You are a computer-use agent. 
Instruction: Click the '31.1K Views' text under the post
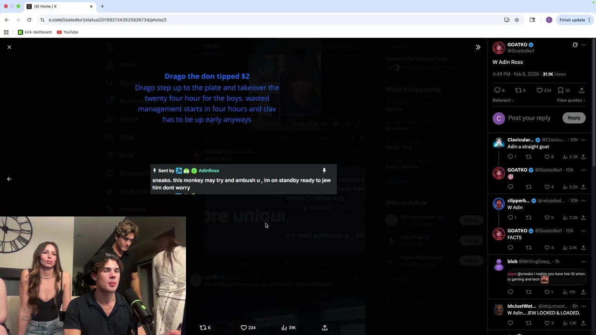[554, 74]
